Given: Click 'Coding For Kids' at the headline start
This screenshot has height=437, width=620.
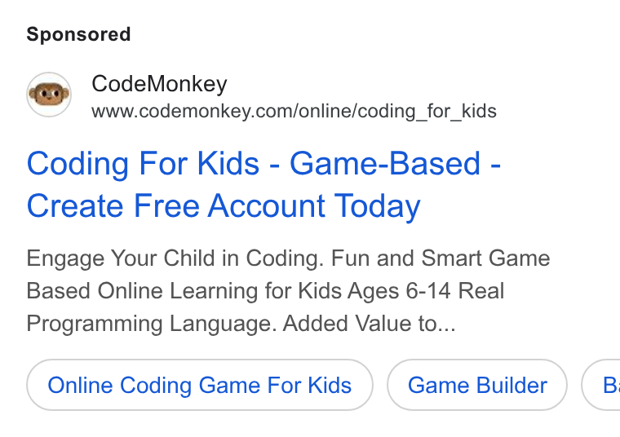Looking at the screenshot, I should point(143,164).
